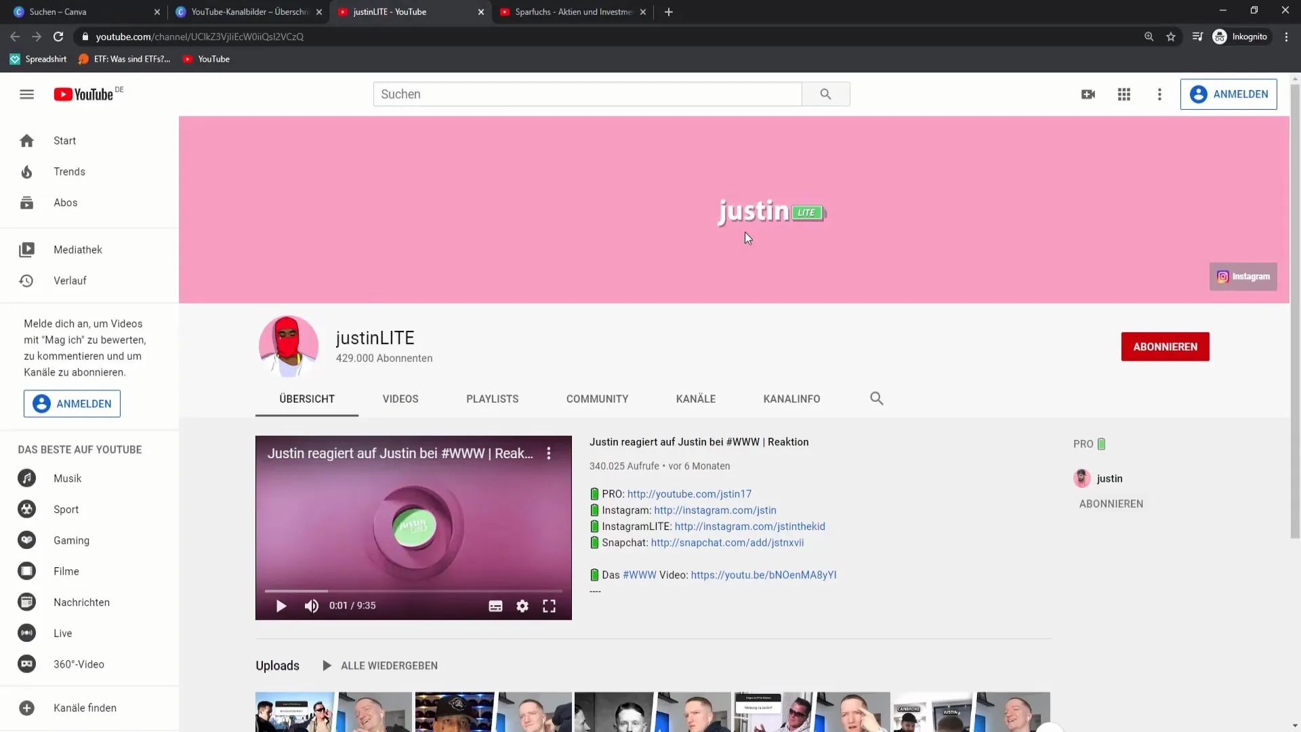Search within the channel via magnifier icon
Viewport: 1301px width, 732px height.
click(877, 399)
